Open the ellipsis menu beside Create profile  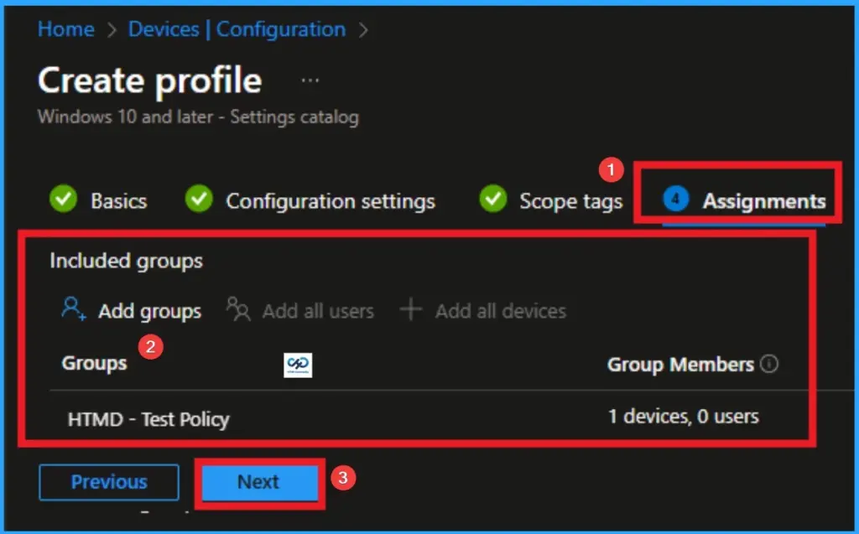point(310,78)
